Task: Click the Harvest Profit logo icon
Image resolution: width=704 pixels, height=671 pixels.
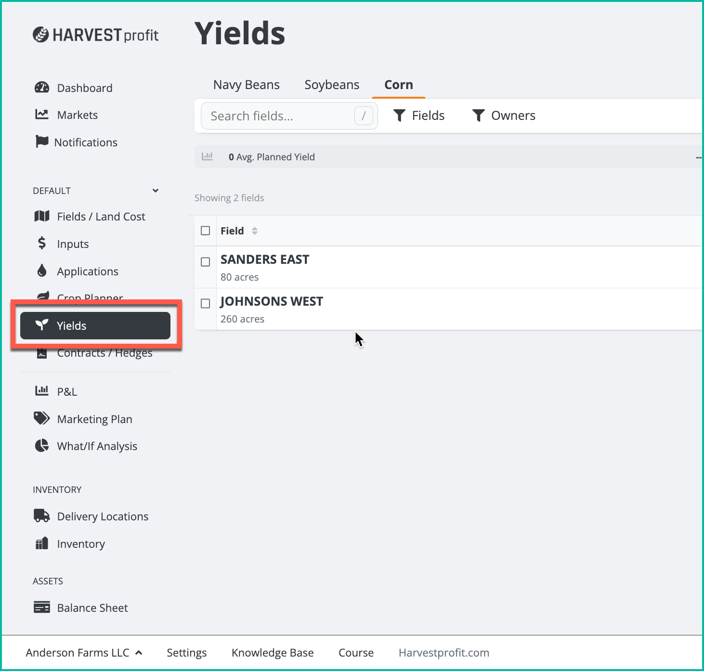Action: 41,35
